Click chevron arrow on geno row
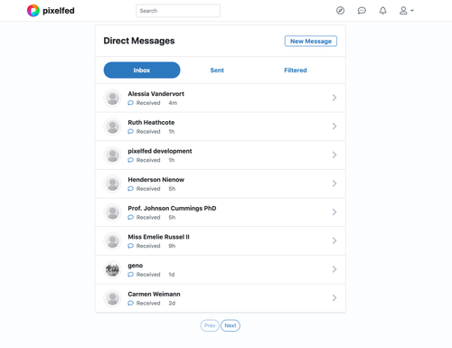Screen dimensions: 452x348 pos(334,269)
